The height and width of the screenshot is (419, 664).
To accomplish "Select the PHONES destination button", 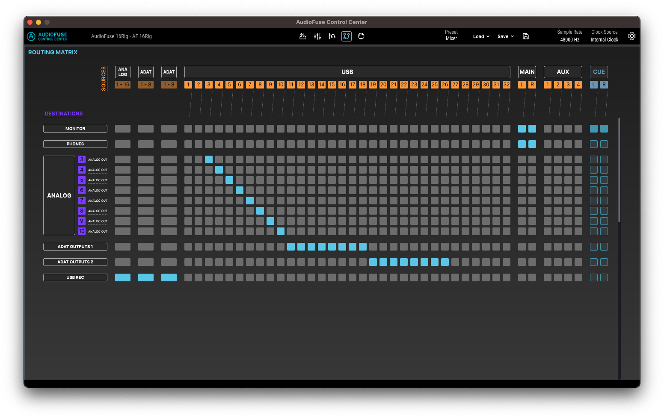I will tap(75, 144).
